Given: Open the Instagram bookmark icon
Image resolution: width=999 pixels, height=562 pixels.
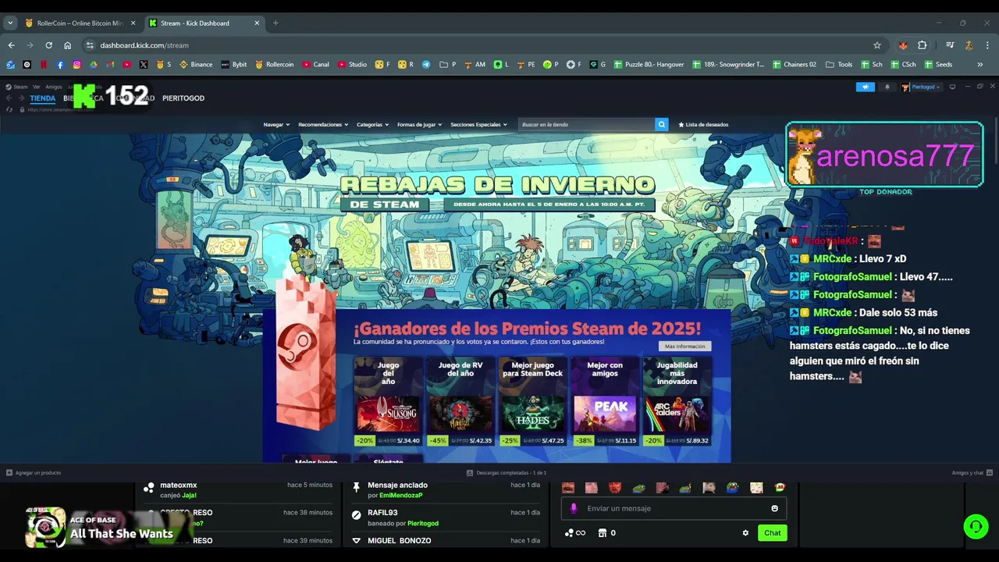Looking at the screenshot, I should [77, 65].
